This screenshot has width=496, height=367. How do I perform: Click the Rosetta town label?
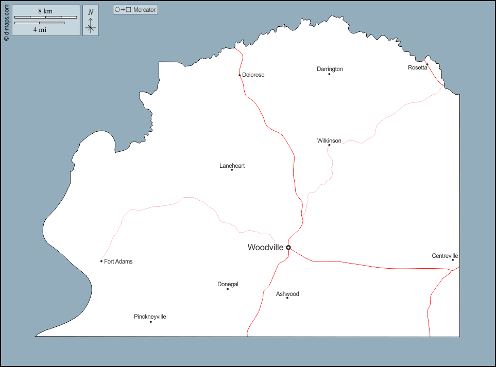(x=417, y=67)
